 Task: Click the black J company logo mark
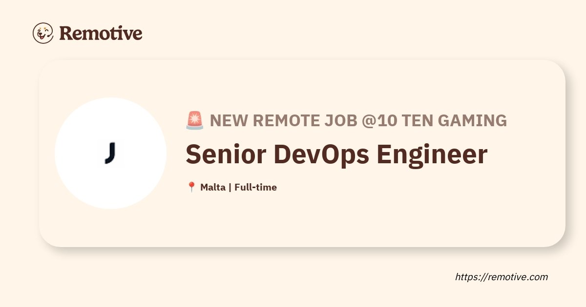111,153
